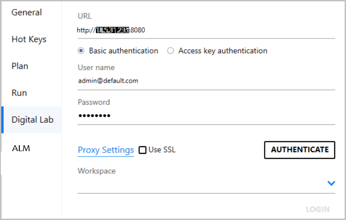Click the greyed-out LOGIN button
The image size is (346, 220).
(317, 209)
